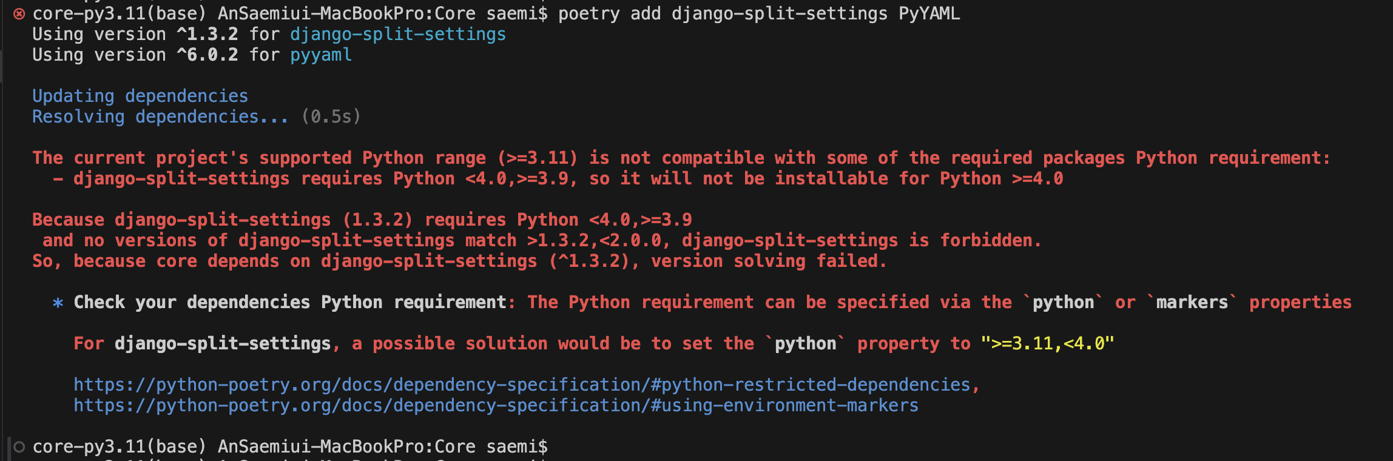The width and height of the screenshot is (1393, 461).
Task: Open the using-environment-markers docs link
Action: tap(496, 405)
